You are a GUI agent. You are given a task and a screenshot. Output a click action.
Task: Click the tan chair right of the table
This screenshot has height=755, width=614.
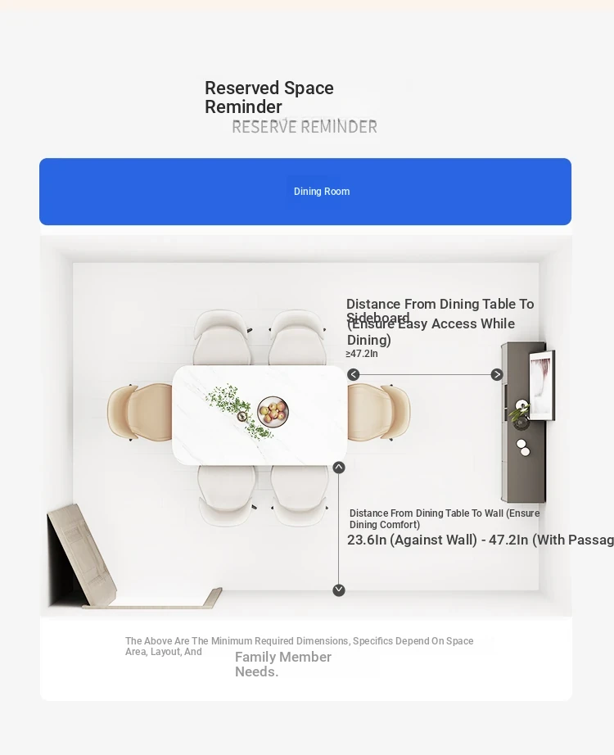[x=379, y=412]
